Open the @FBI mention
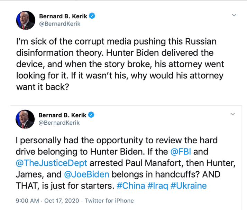The height and width of the screenshot is (210, 247). tap(181, 151)
